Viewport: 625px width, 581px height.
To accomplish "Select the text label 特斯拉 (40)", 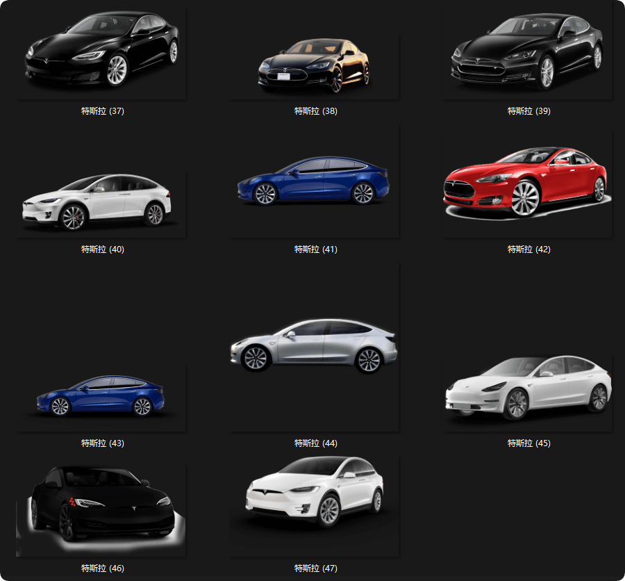I will click(x=103, y=249).
